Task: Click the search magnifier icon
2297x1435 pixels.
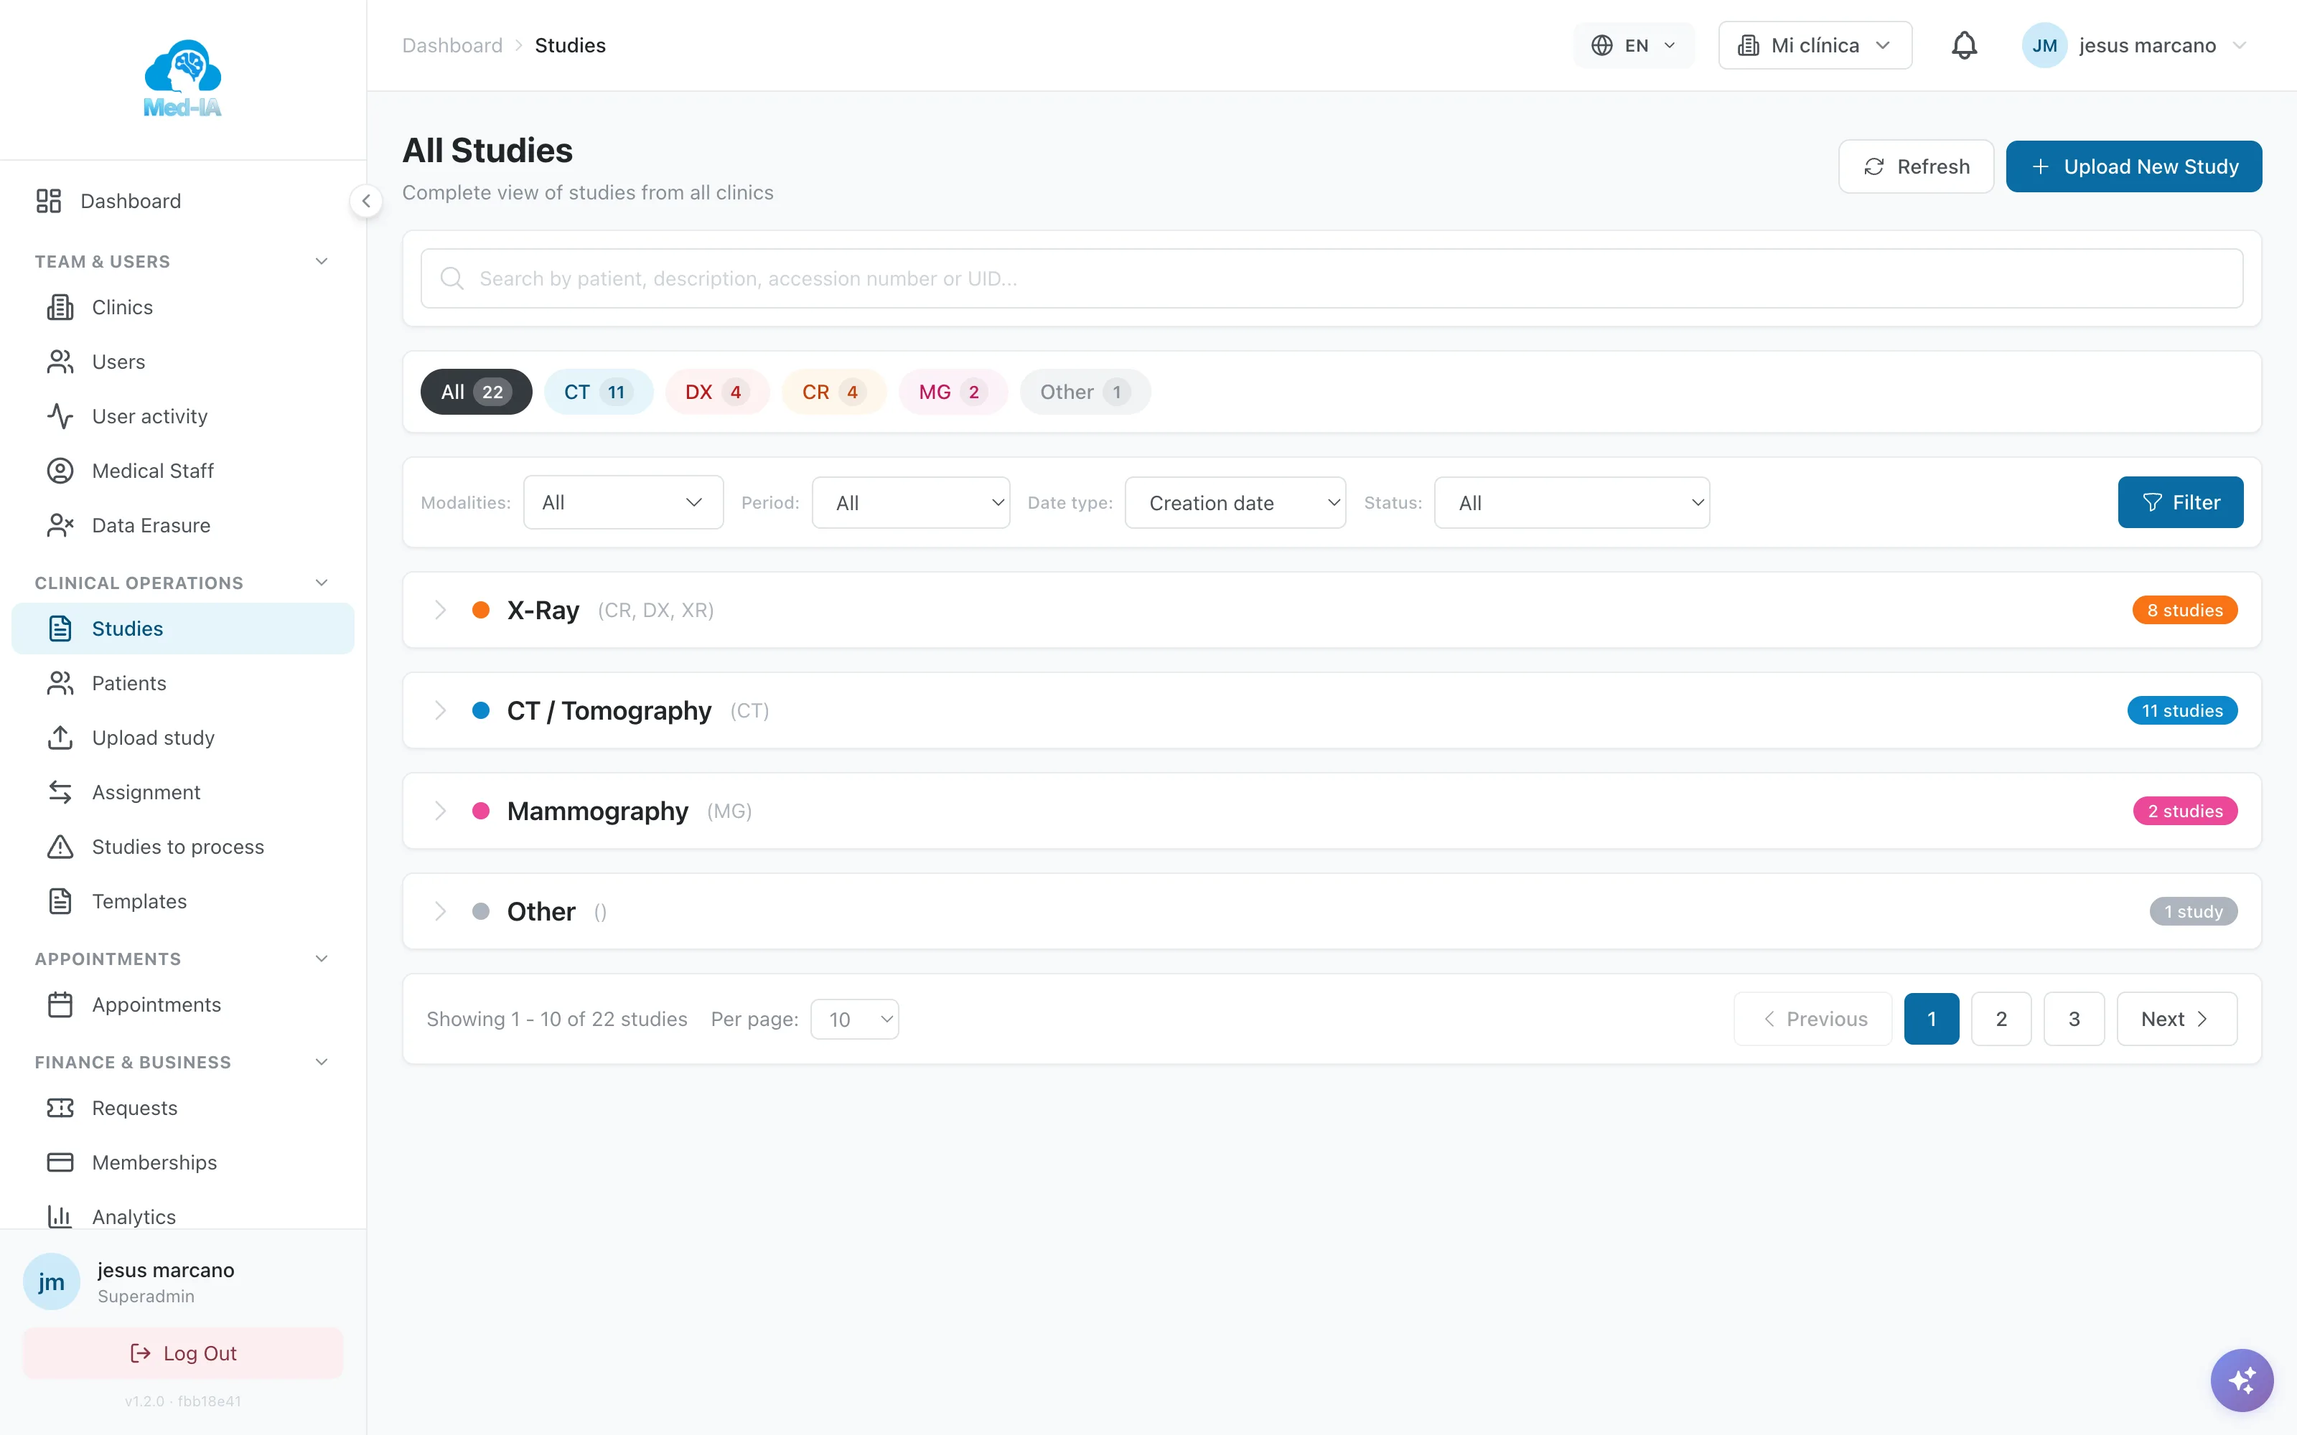Action: tap(452, 278)
